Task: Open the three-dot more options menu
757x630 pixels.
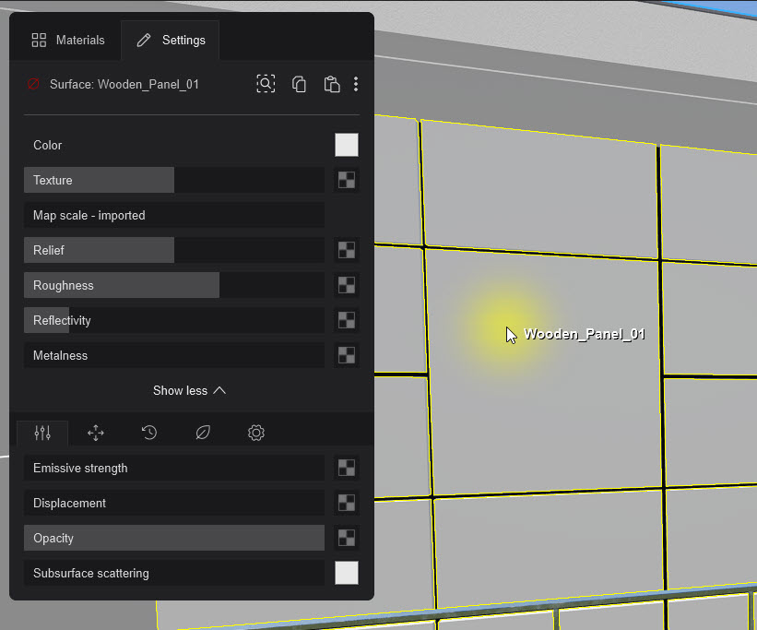Action: pyautogui.click(x=356, y=84)
